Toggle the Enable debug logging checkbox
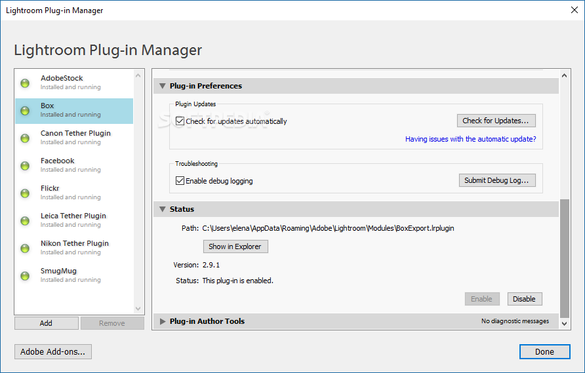 180,180
